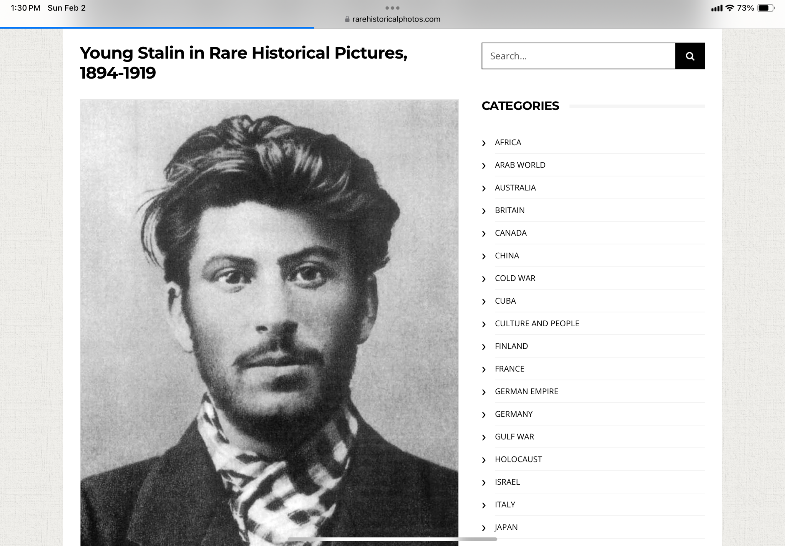The image size is (785, 546).
Task: Open the ITALY category link
Action: pos(505,504)
